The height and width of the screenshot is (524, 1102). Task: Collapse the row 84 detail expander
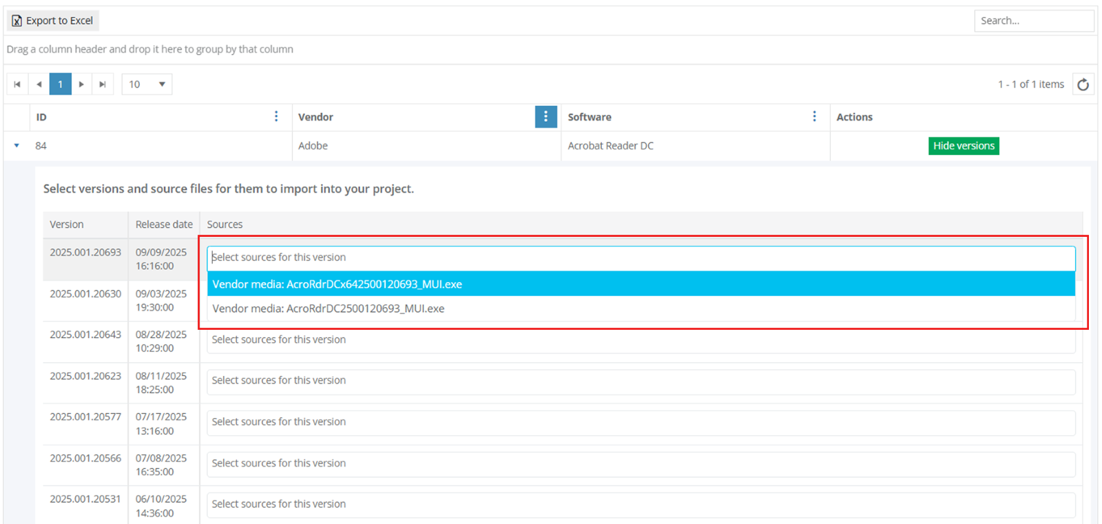[17, 146]
